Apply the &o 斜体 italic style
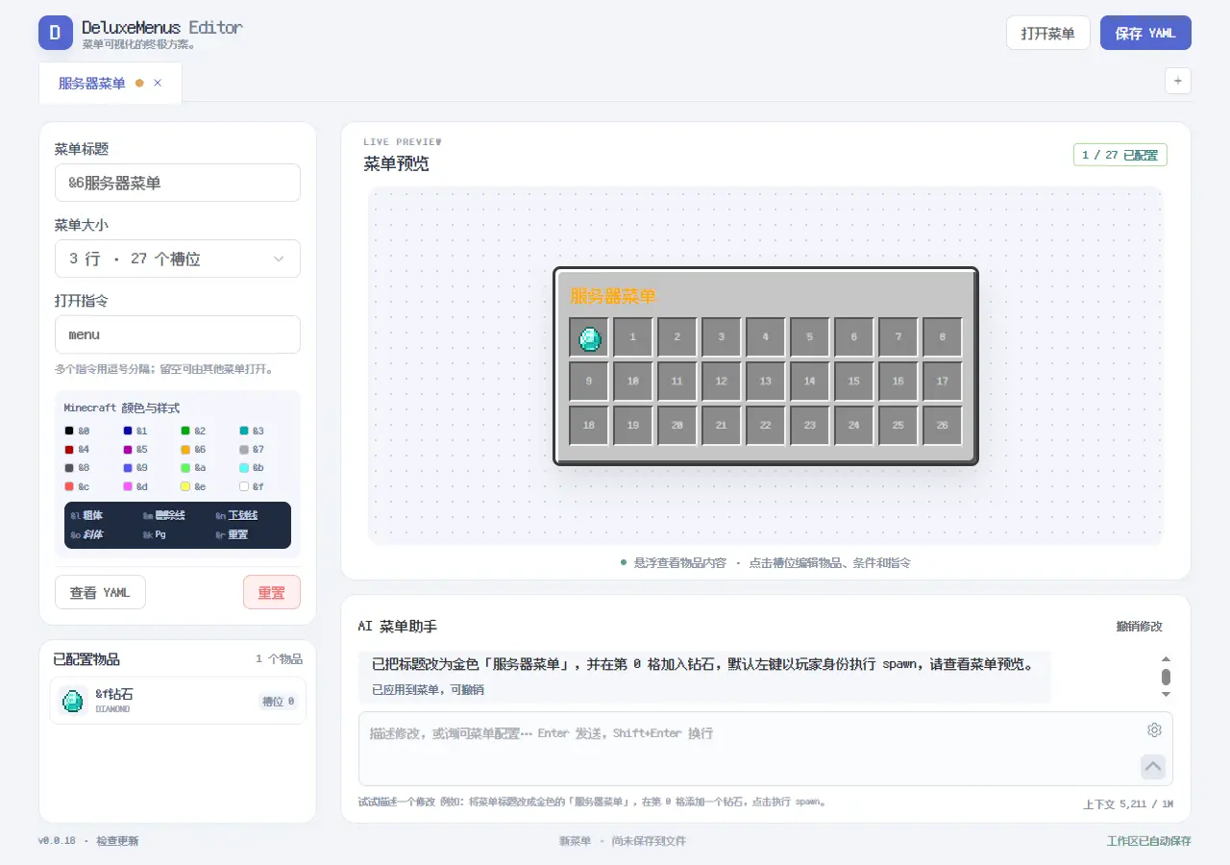Viewport: 1230px width, 865px height. tap(86, 534)
